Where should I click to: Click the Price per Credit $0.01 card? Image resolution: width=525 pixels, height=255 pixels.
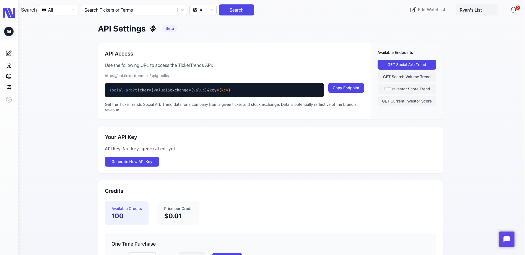point(178,213)
